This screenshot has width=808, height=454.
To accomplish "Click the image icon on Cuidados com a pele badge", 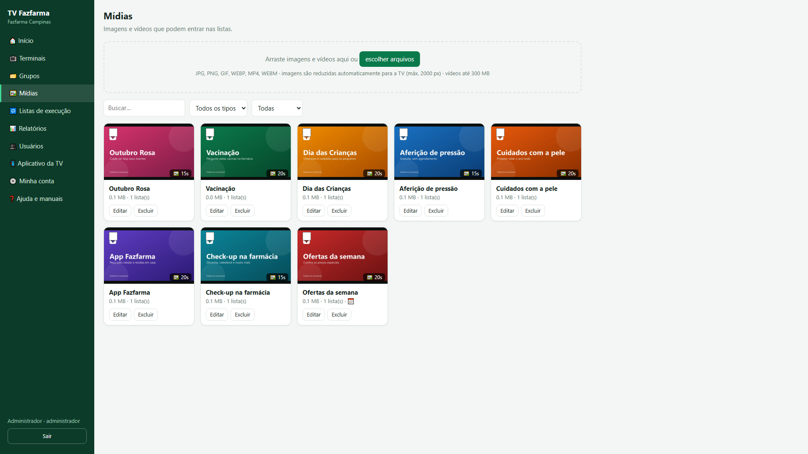I will [563, 174].
